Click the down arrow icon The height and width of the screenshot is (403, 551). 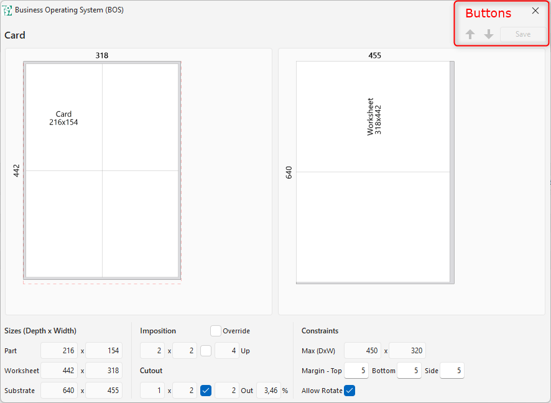click(x=489, y=35)
